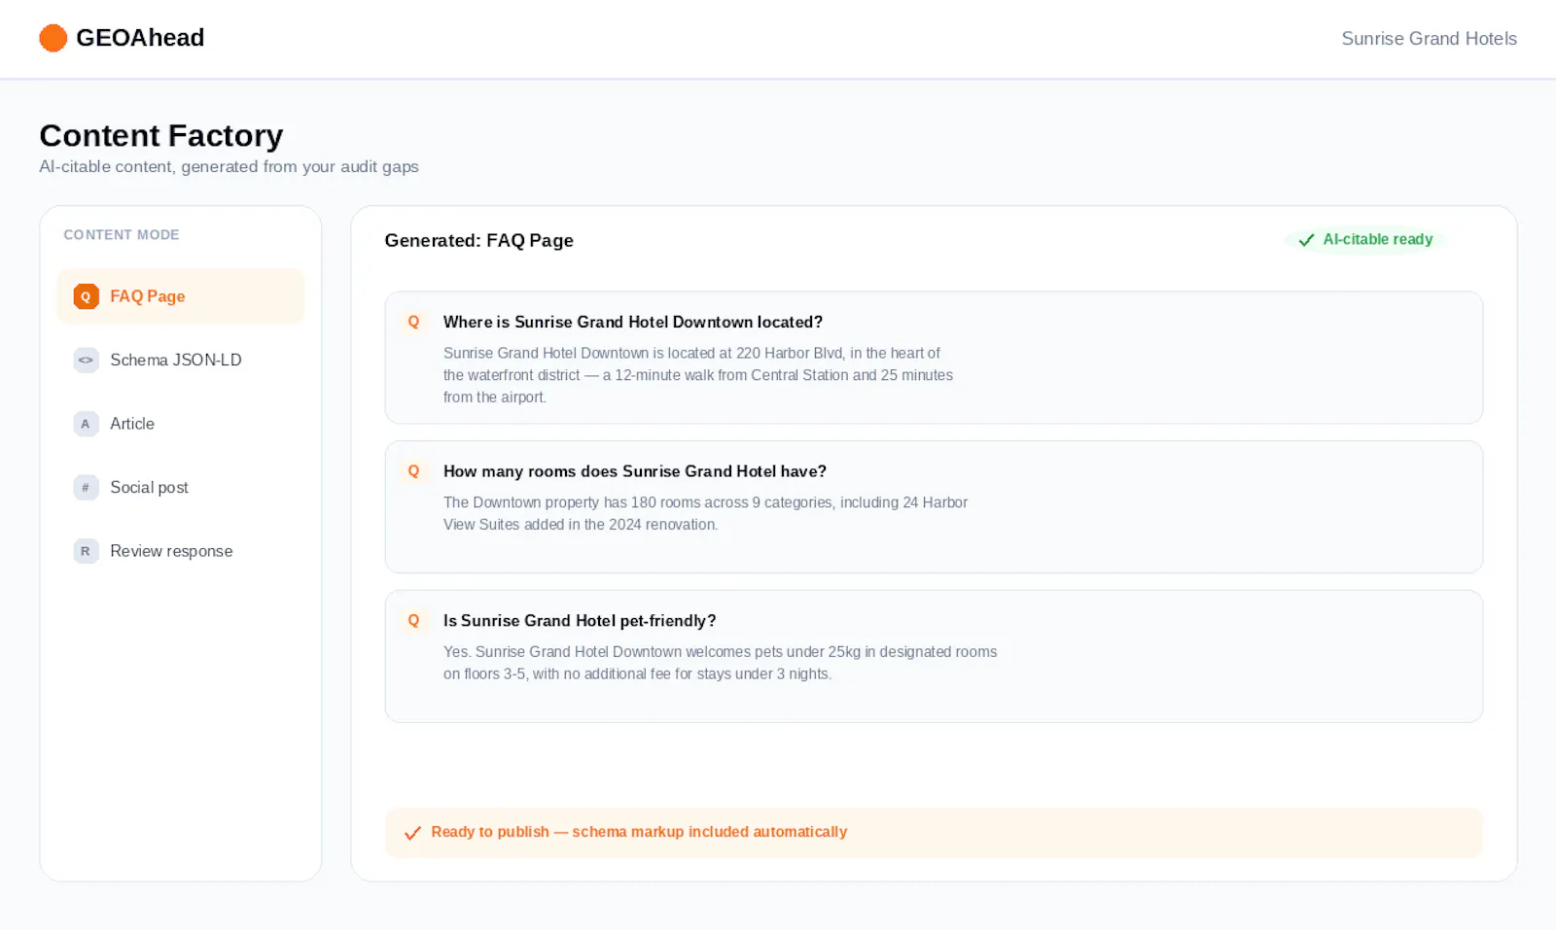Click the Q icon on the pet-friendly question

tap(413, 621)
